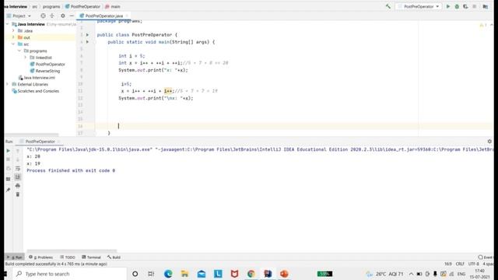Open the Run tool window tab
The width and height of the screenshot is (498, 280).
[x=15, y=257]
